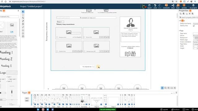Click the first copy icon in Properties
This screenshot has height=111, width=198.
coord(181,14)
